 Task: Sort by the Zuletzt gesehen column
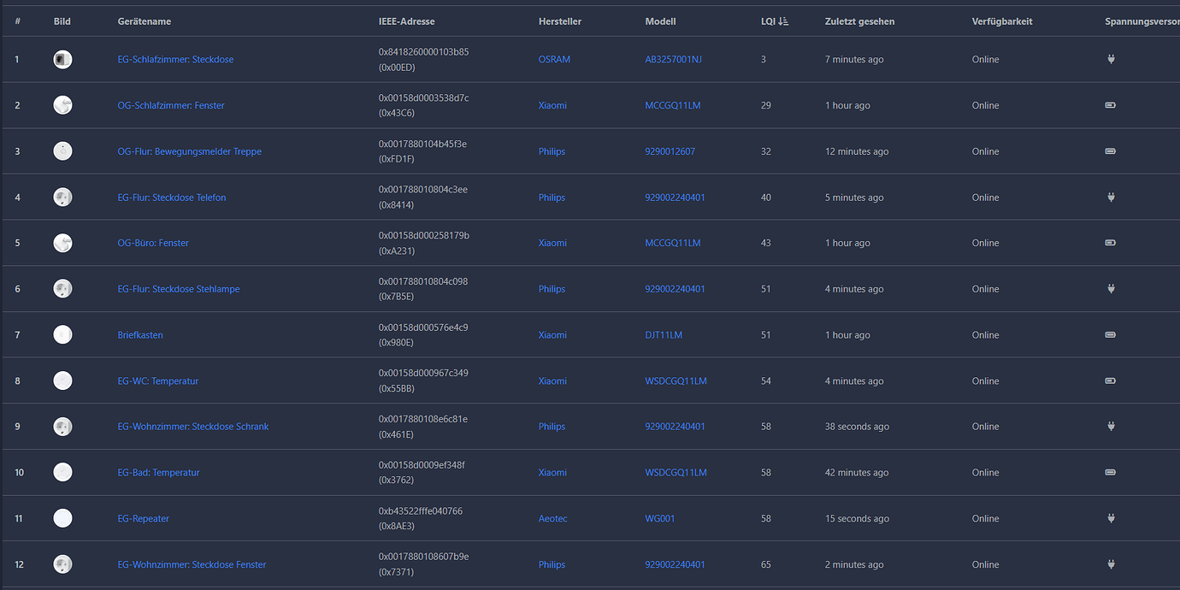coord(859,21)
